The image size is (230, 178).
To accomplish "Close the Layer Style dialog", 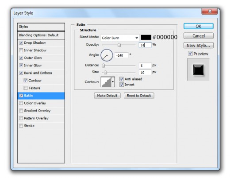I will click(210, 12).
